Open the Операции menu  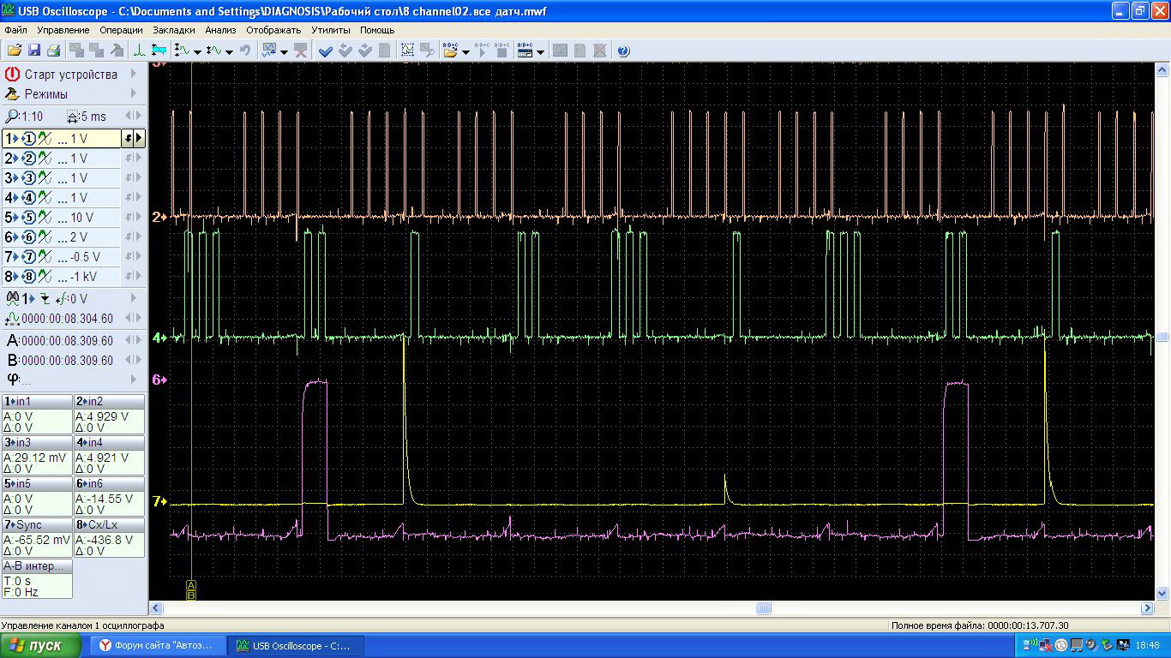click(x=121, y=30)
